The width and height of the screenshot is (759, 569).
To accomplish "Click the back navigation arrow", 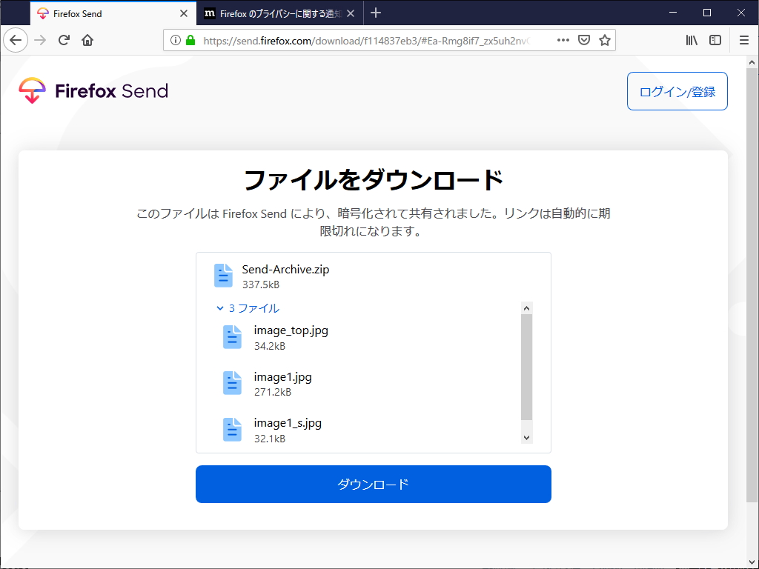I will [x=16, y=40].
